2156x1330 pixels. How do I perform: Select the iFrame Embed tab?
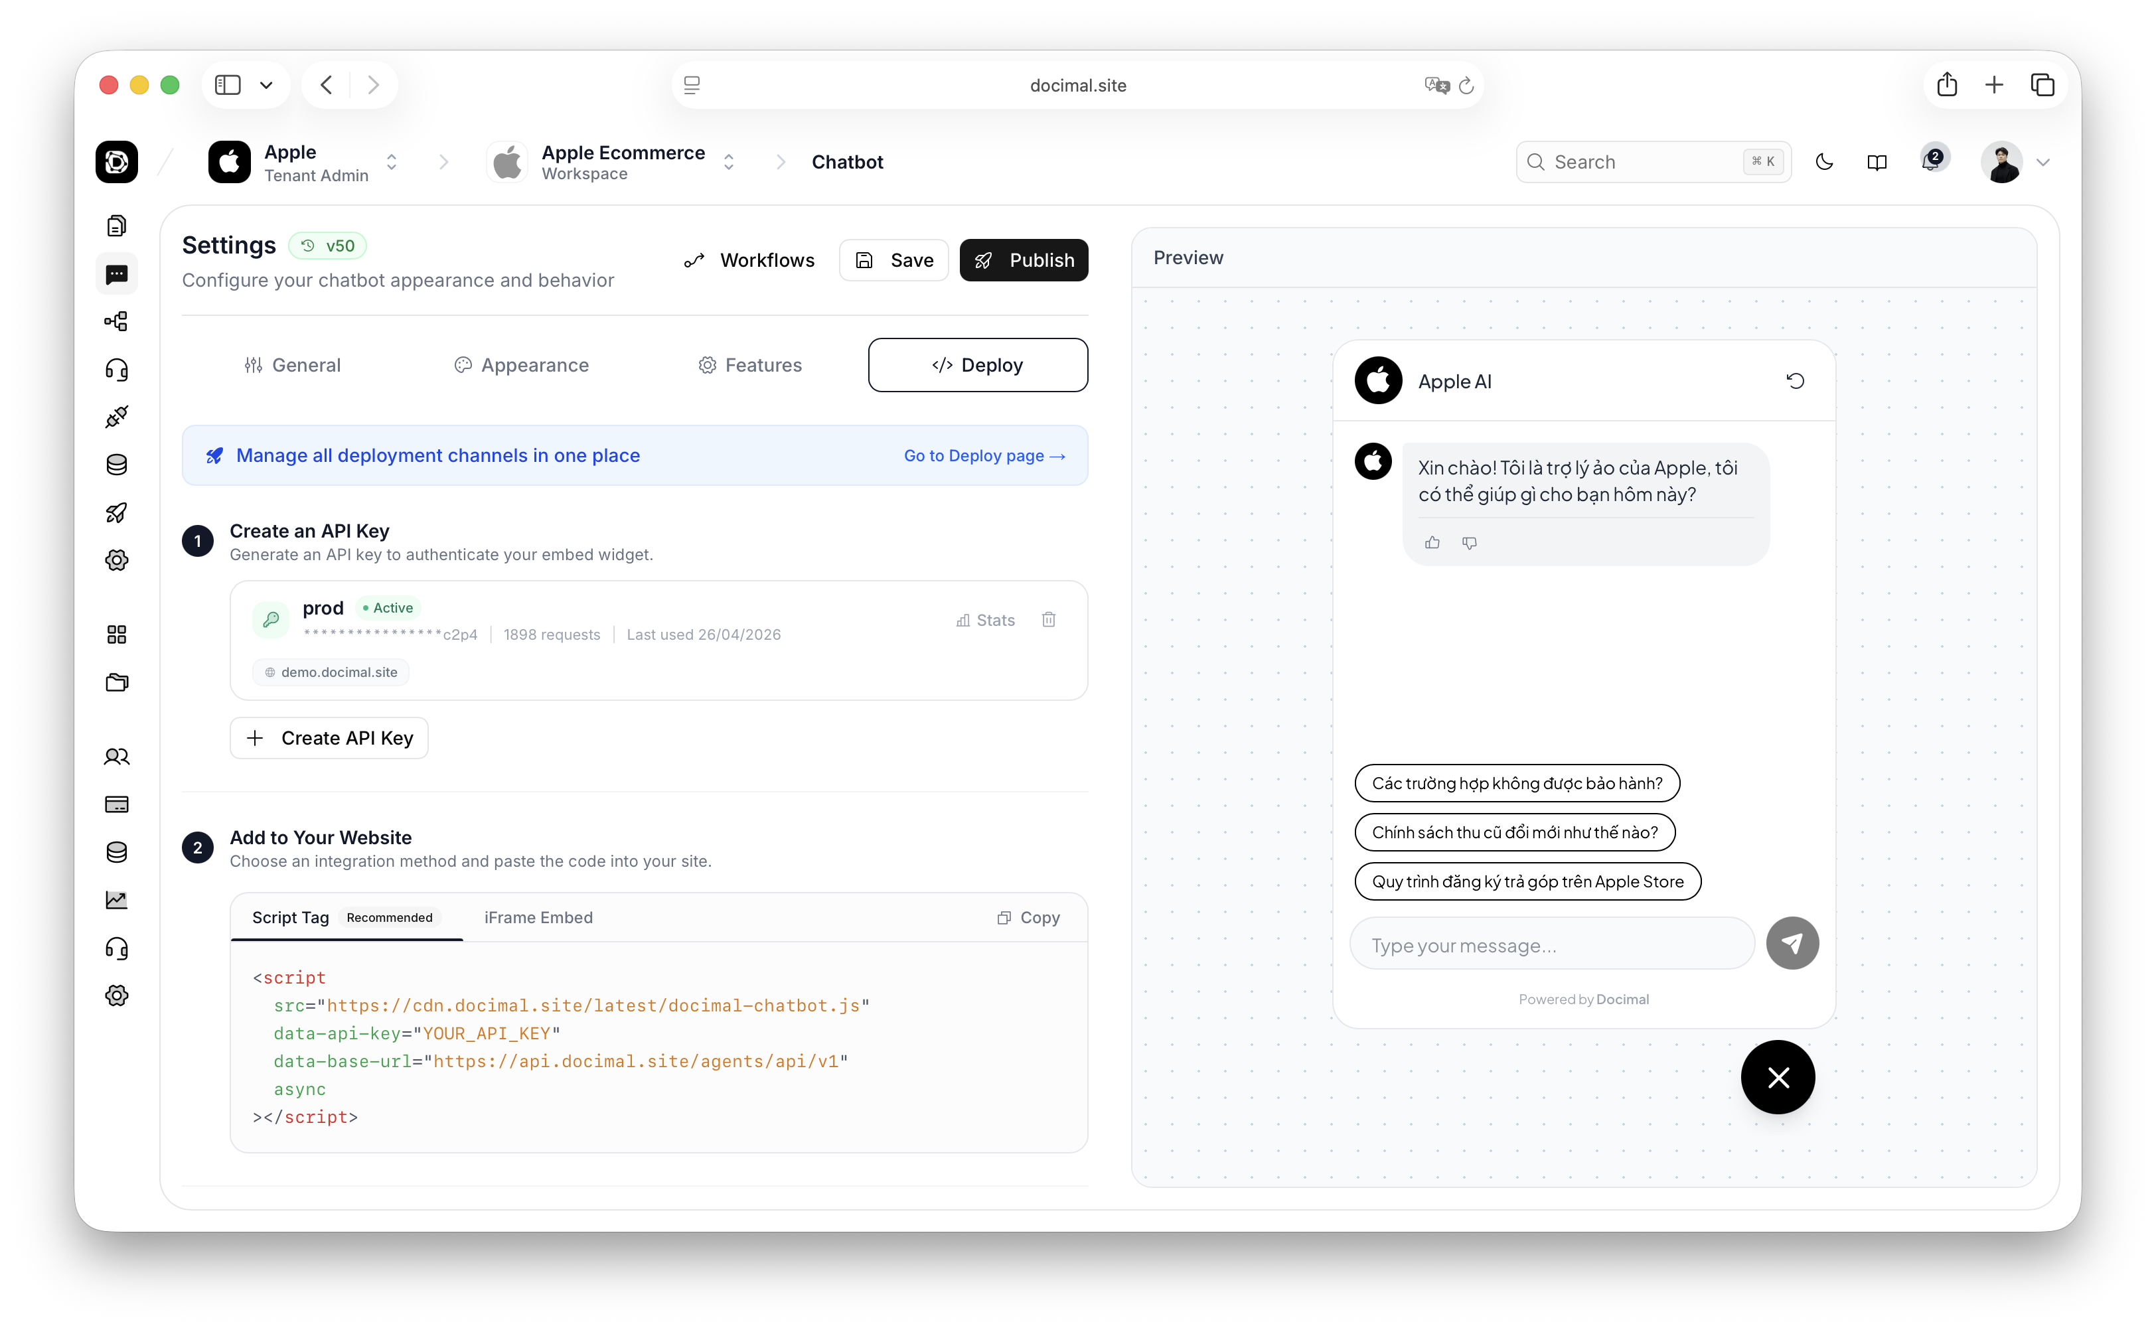[x=538, y=917]
